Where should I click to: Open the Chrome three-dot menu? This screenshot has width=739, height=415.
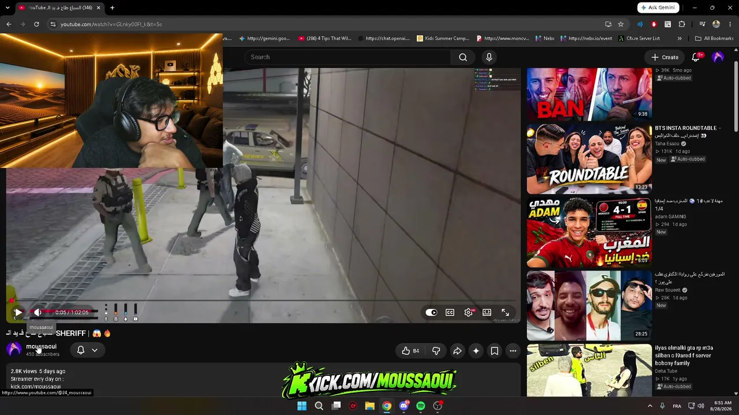pos(730,24)
